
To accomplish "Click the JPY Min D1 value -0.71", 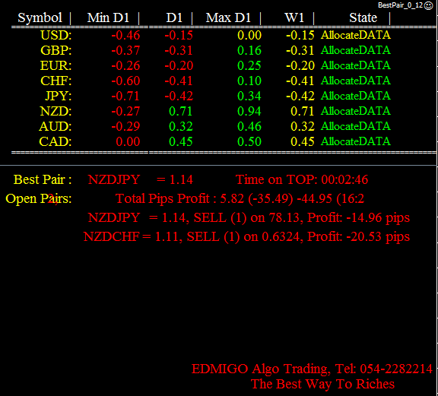I will pos(125,96).
